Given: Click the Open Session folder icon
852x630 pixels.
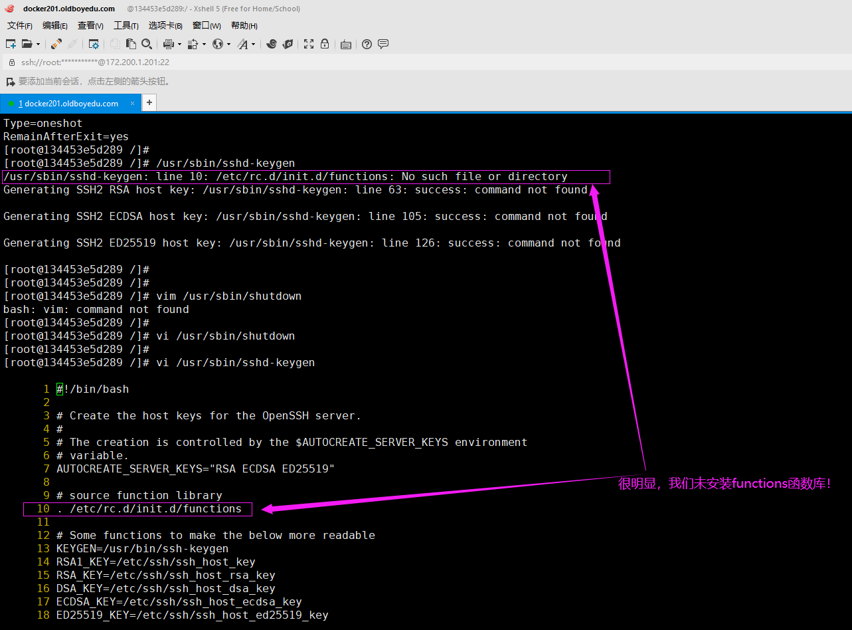Looking at the screenshot, I should coord(27,45).
